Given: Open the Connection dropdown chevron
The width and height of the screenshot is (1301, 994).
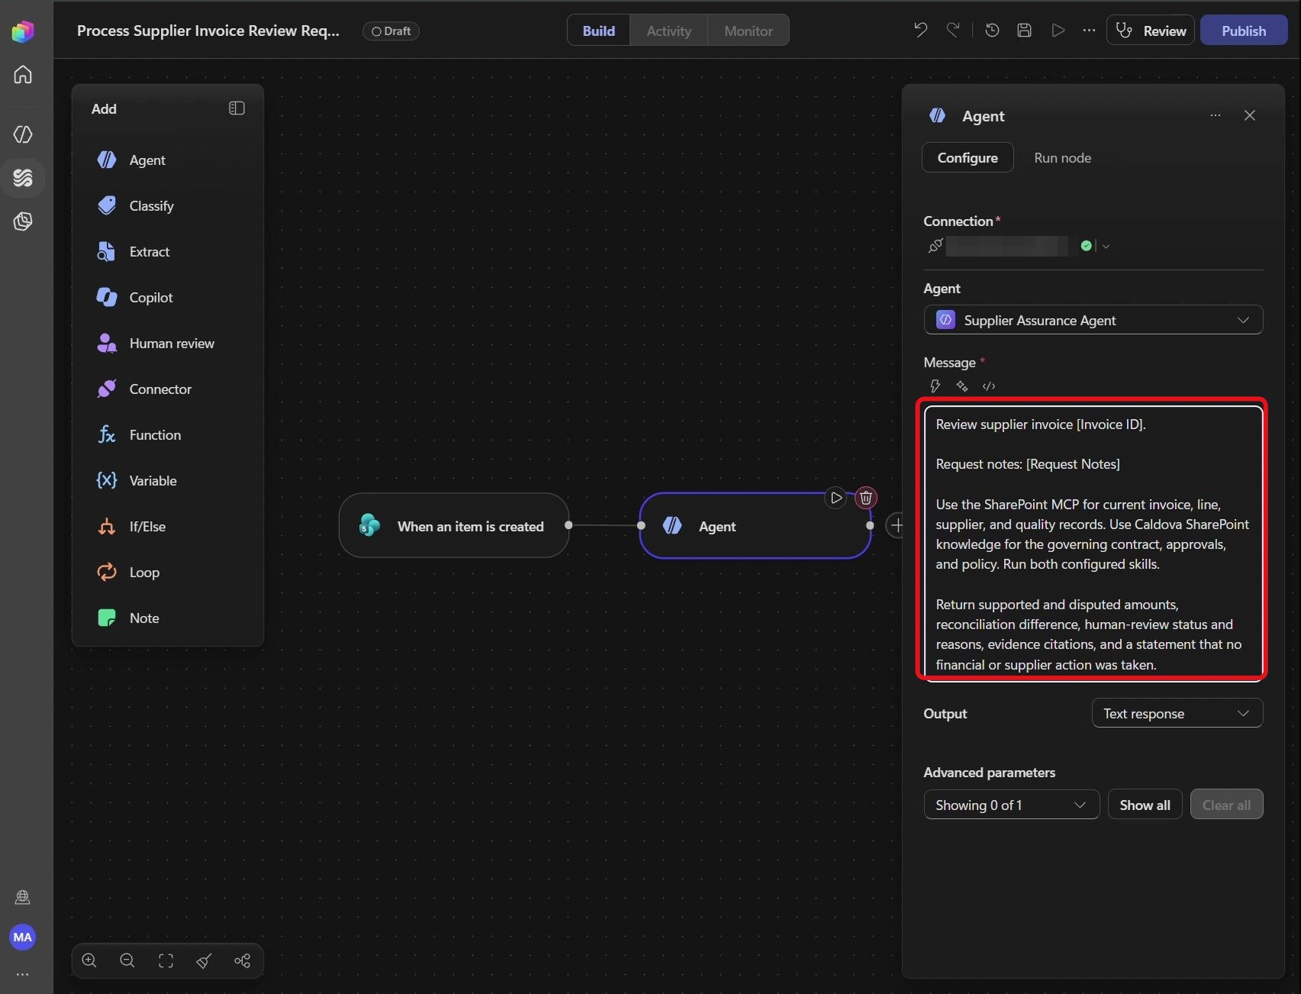Looking at the screenshot, I should (1106, 246).
